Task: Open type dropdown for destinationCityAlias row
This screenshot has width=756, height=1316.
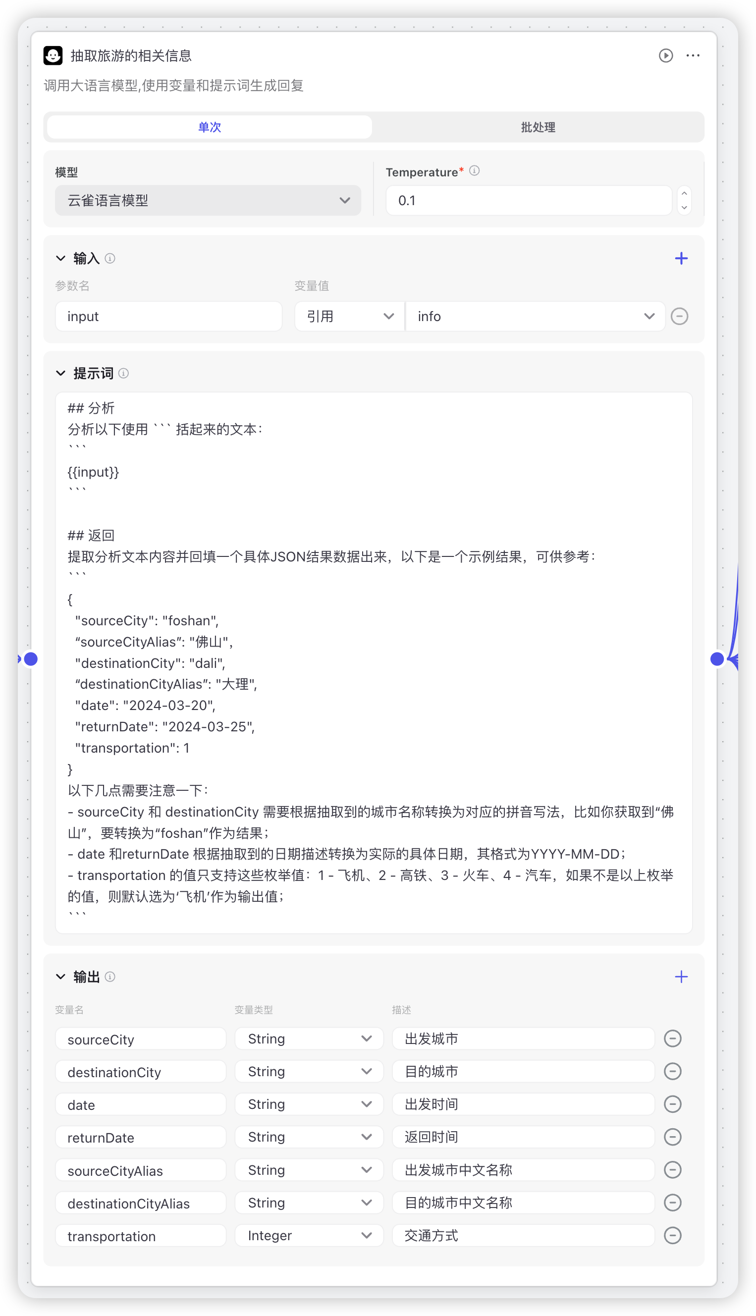Action: click(309, 1204)
